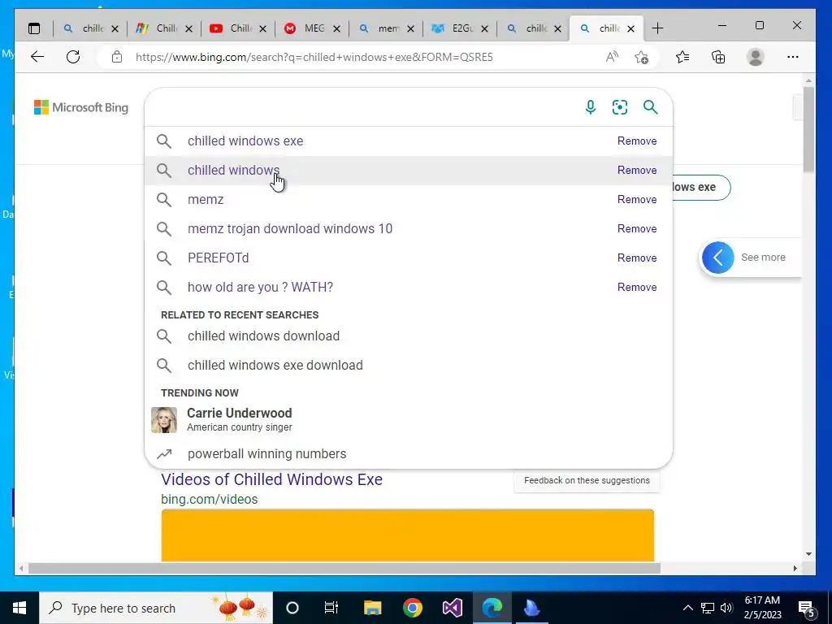This screenshot has height=624, width=832.
Task: Close the E2G tab
Action: [x=484, y=28]
